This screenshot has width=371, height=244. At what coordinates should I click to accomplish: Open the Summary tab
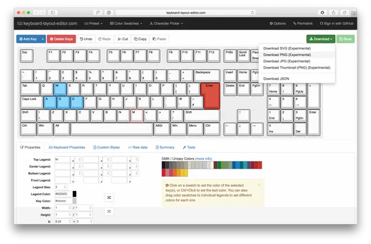point(165,147)
